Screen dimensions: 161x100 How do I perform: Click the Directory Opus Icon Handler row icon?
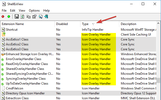3,93
